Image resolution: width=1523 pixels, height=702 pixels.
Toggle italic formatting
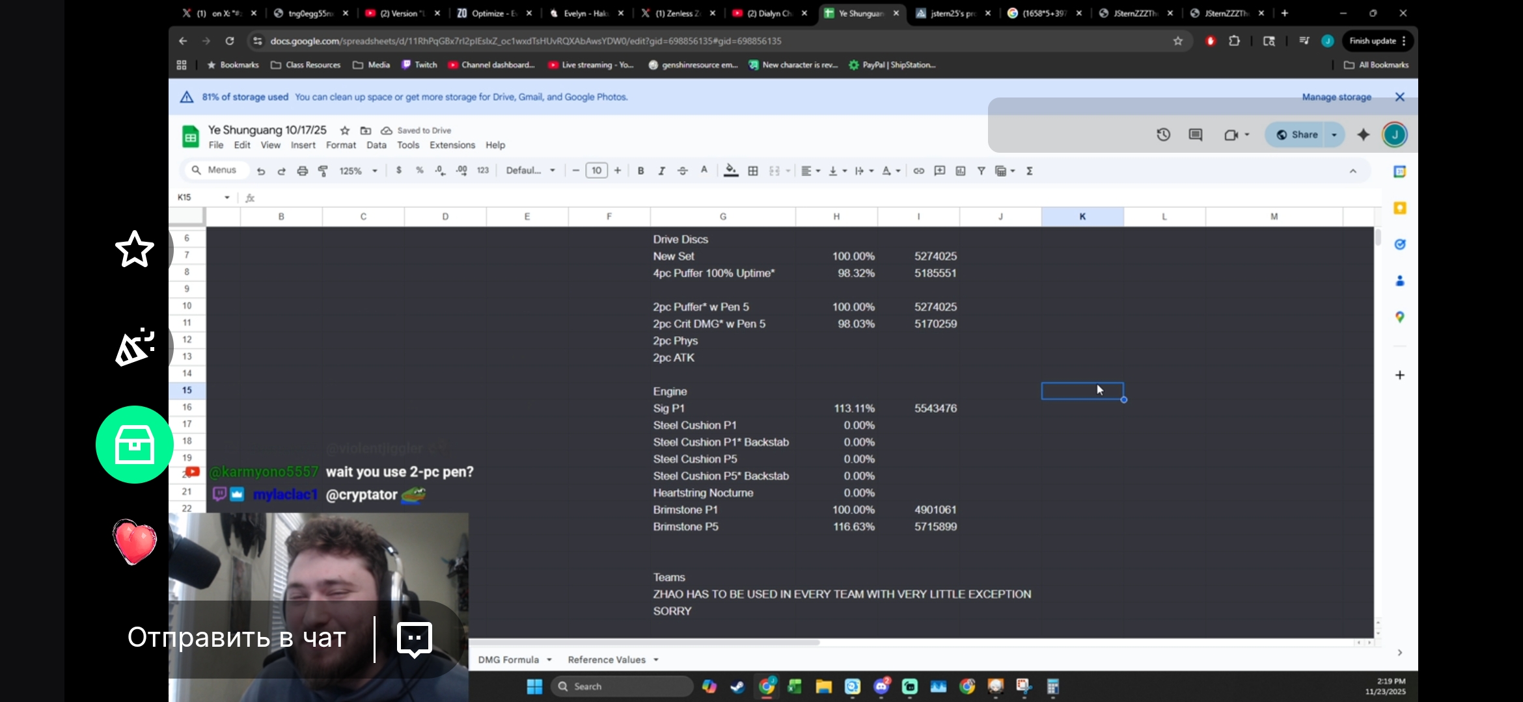click(661, 171)
